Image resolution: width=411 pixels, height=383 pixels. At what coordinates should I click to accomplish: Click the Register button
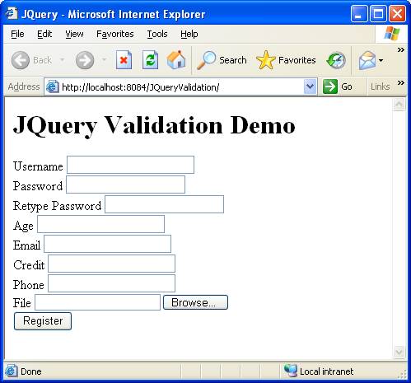tap(43, 321)
